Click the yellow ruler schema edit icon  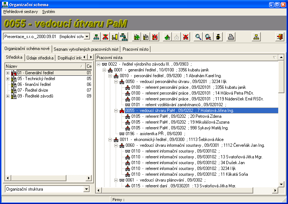tap(115, 37)
